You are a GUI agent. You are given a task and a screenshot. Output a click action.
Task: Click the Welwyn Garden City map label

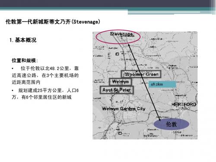pyautogui.click(x=124, y=108)
